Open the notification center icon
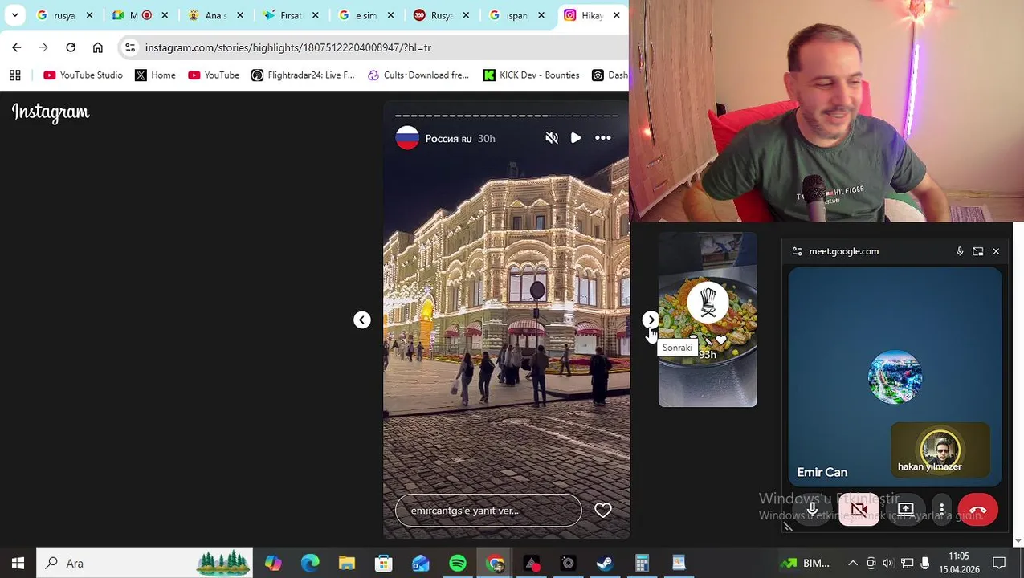 point(1000,563)
